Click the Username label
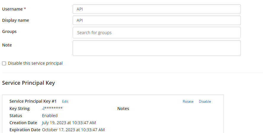 [x=12, y=9]
